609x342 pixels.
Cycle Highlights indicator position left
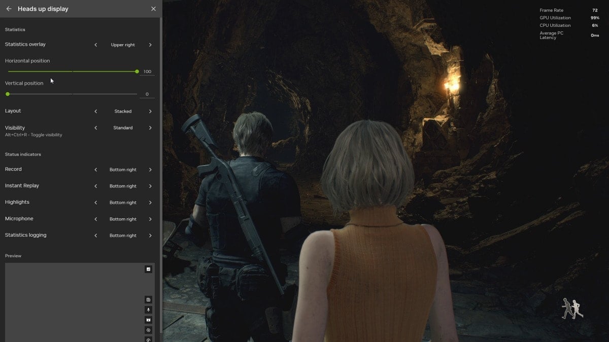(95, 203)
